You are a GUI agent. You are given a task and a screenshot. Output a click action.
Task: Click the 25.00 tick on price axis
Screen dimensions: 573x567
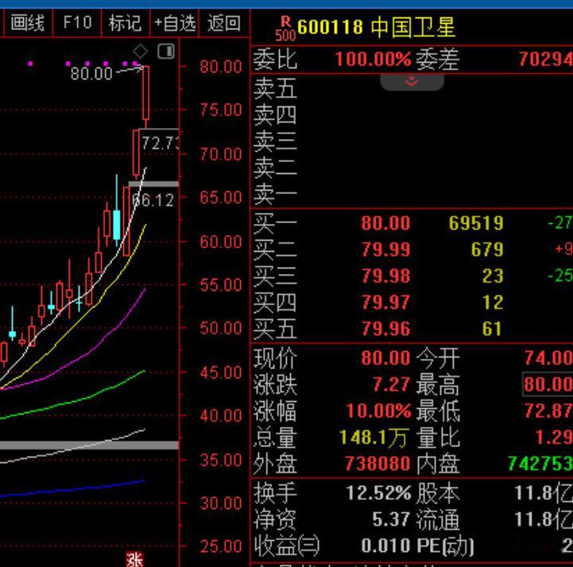click(x=221, y=546)
